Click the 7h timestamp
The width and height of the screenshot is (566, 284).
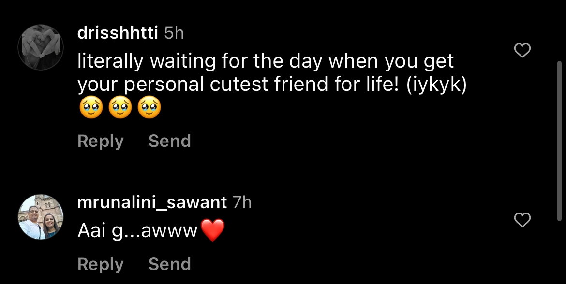(x=242, y=202)
